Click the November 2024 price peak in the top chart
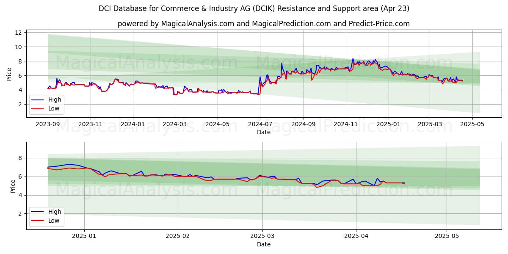 [x=353, y=59]
